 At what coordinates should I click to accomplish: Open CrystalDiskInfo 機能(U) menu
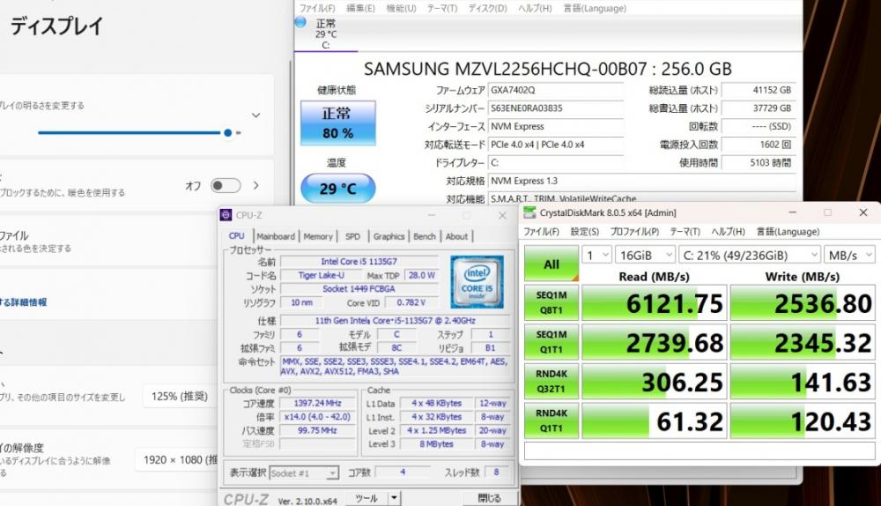click(401, 8)
